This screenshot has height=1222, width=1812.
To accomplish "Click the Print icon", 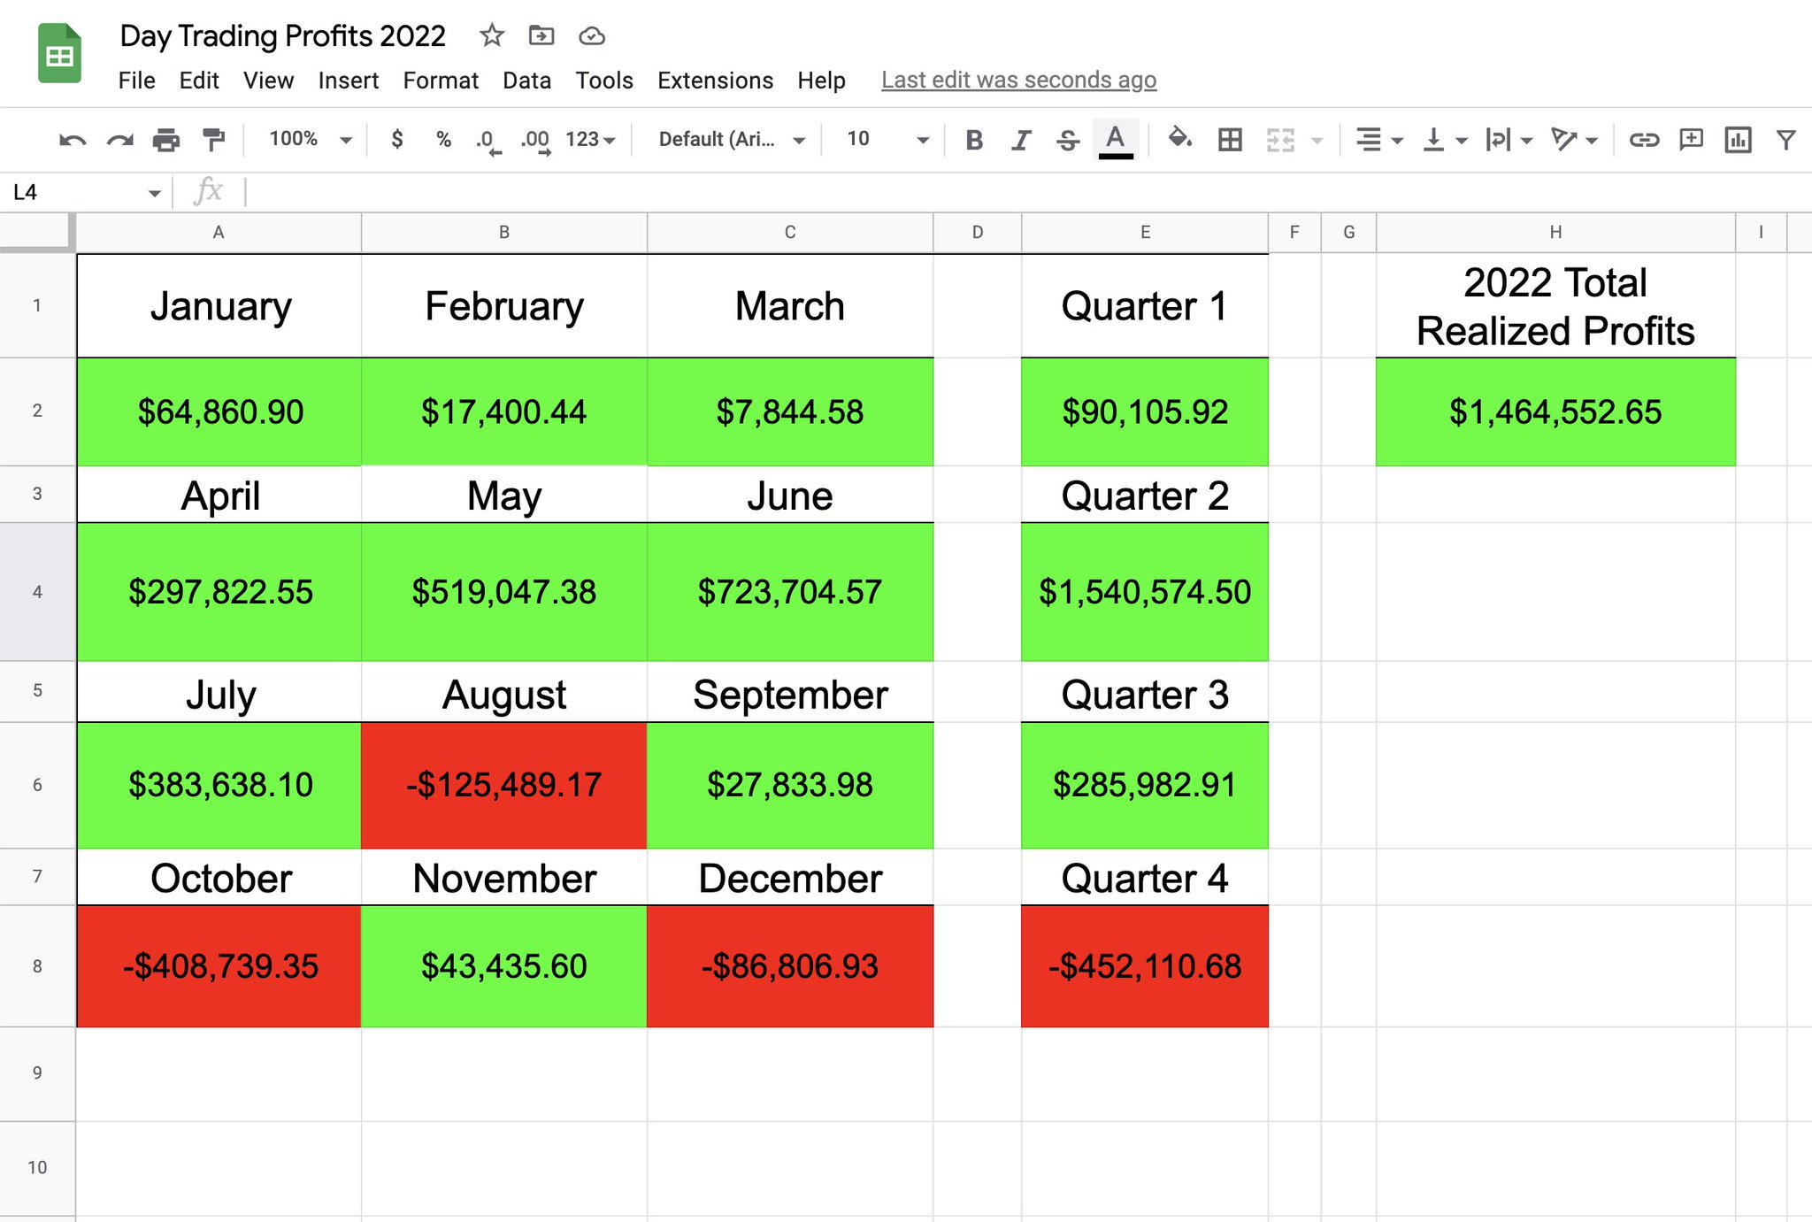I will click(165, 140).
